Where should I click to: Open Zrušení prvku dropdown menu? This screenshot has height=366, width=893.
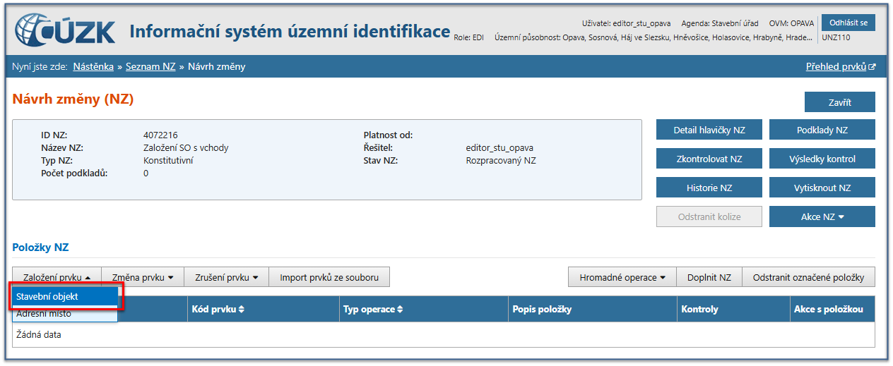coord(226,277)
